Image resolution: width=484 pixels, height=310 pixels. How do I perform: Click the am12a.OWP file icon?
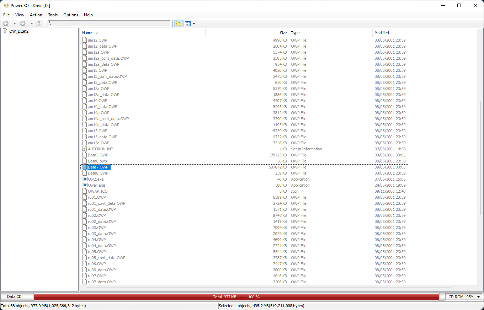pos(84,52)
